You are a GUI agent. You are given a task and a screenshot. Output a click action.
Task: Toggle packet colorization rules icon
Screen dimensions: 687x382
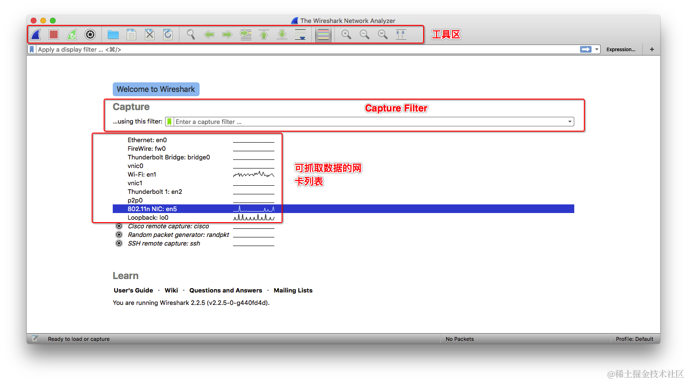323,34
